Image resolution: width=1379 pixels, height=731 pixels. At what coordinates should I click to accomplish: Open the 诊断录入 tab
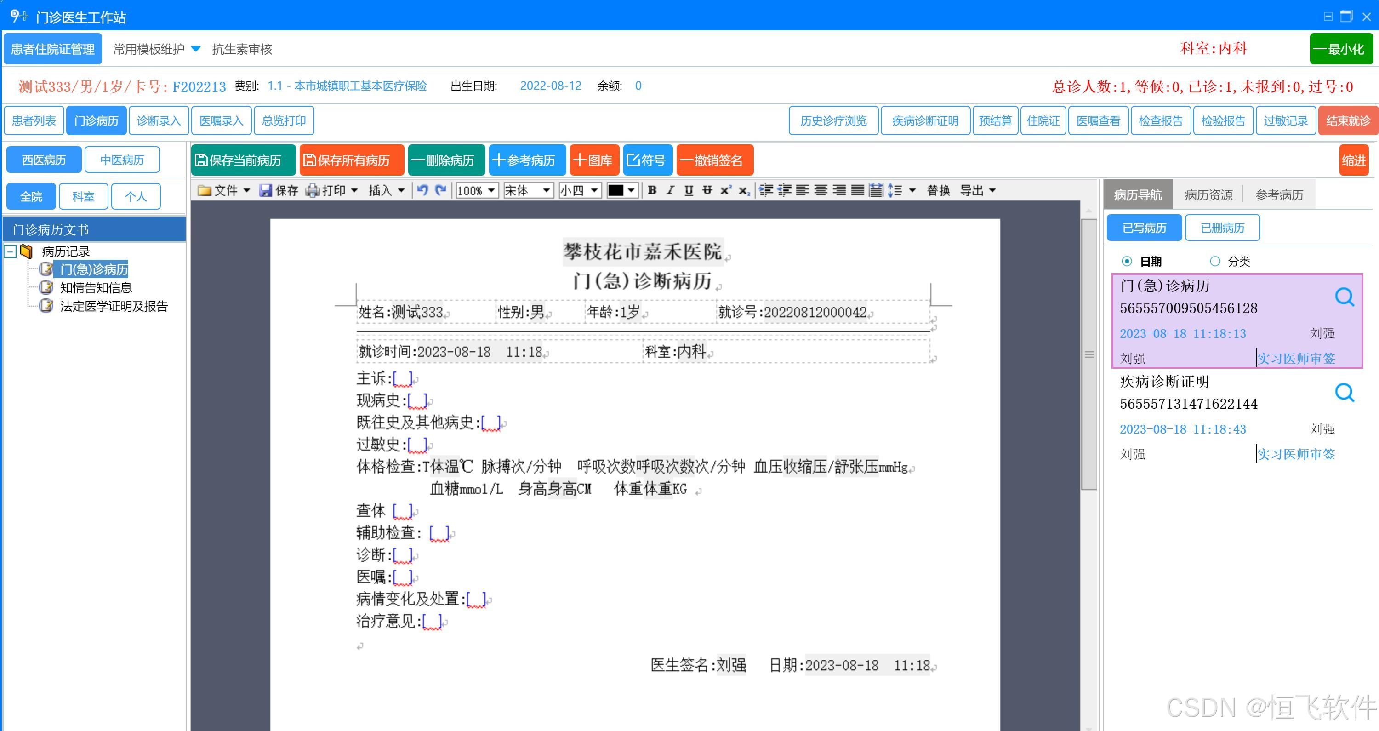coord(159,120)
